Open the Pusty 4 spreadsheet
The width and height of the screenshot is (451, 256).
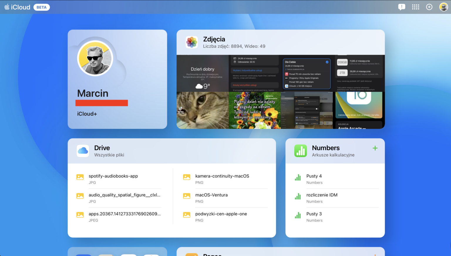click(314, 176)
